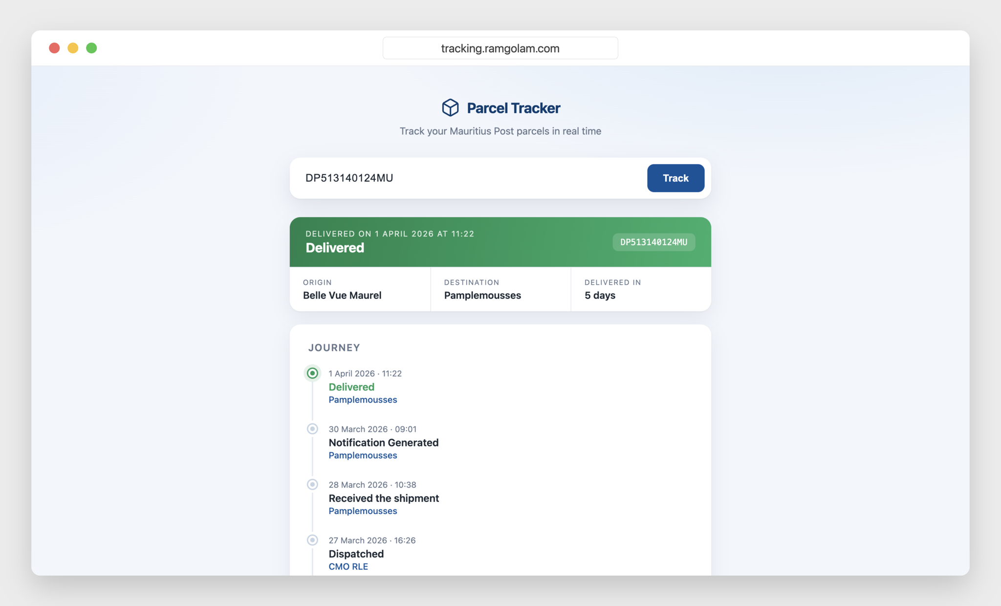
Task: Click Pamplemousses under Received the shipment
Action: coord(363,511)
